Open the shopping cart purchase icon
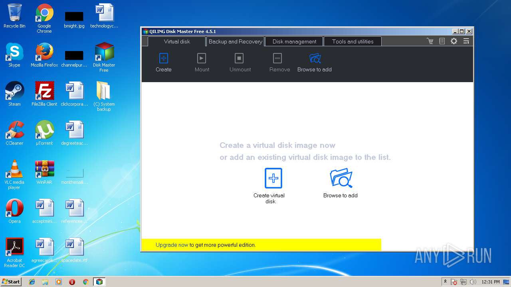Viewport: 511px width, 287px height. 430,41
